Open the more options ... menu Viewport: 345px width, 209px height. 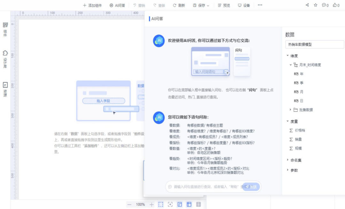[x=260, y=5]
